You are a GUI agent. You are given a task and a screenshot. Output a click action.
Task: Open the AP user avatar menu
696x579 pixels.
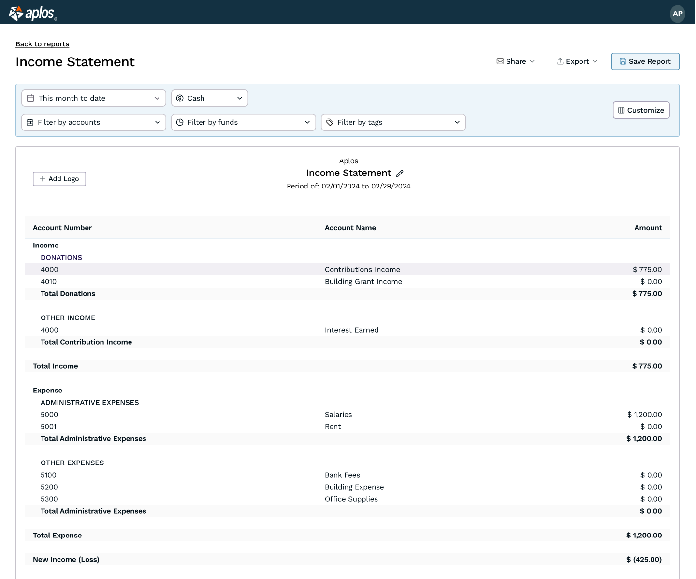[x=678, y=14]
